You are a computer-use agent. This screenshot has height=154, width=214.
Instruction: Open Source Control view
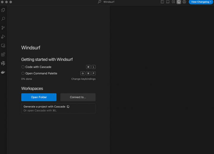point(3,28)
